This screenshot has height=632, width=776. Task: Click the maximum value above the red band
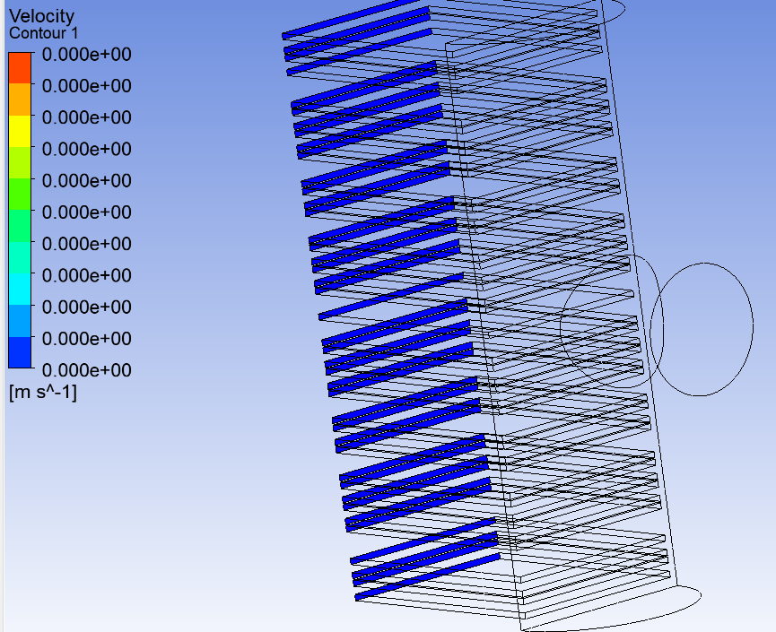[87, 55]
